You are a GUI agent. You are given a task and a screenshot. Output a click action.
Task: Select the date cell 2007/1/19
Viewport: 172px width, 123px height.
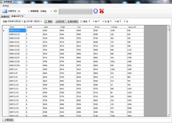18,112
